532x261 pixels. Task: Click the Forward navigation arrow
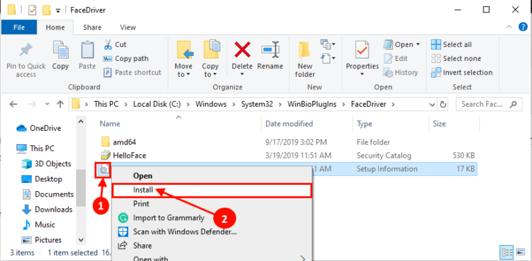32,104
